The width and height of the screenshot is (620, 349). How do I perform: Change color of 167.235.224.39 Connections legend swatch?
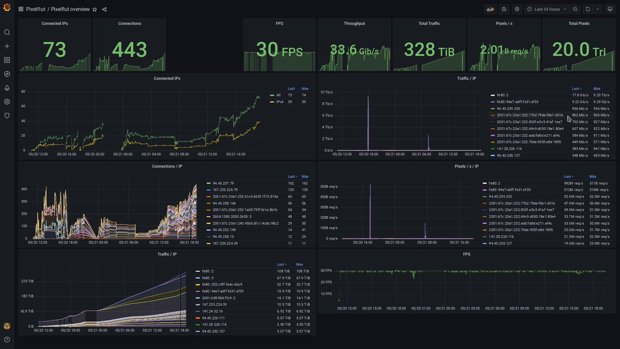click(x=208, y=243)
